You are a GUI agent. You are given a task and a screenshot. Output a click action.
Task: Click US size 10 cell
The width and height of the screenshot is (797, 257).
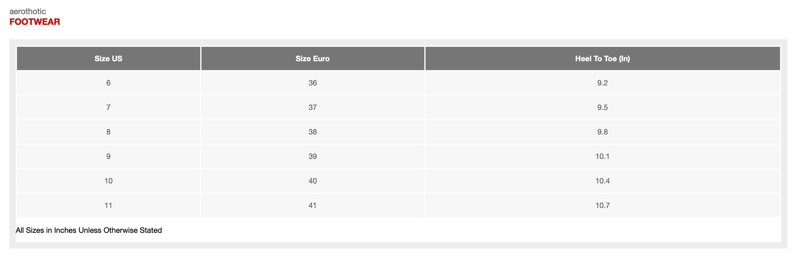pyautogui.click(x=109, y=181)
